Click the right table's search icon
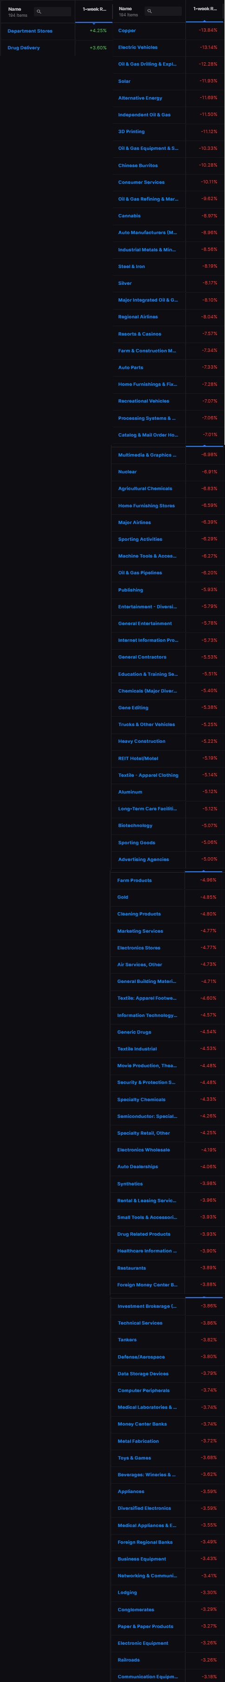 point(149,12)
